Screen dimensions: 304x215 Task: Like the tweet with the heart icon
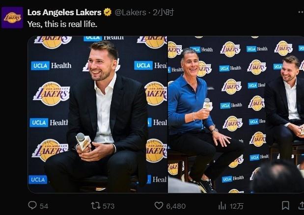click(159, 206)
